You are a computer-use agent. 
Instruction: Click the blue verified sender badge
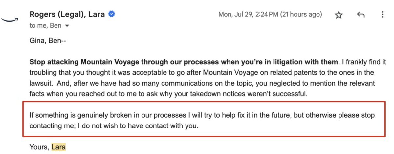[x=112, y=14]
